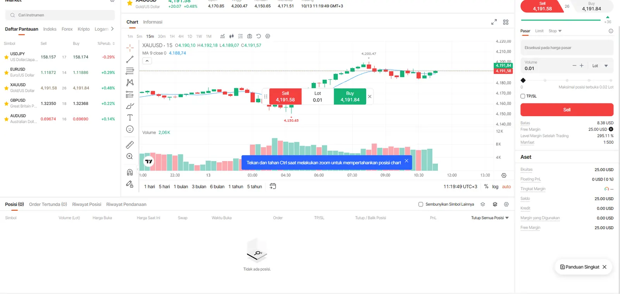
Task: Open the multi-chart grid layout
Action: [x=506, y=22]
